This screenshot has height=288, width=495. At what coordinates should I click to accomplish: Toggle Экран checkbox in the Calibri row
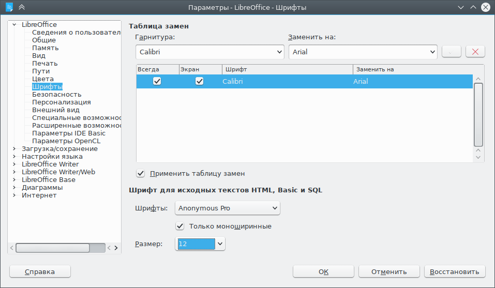coord(199,81)
